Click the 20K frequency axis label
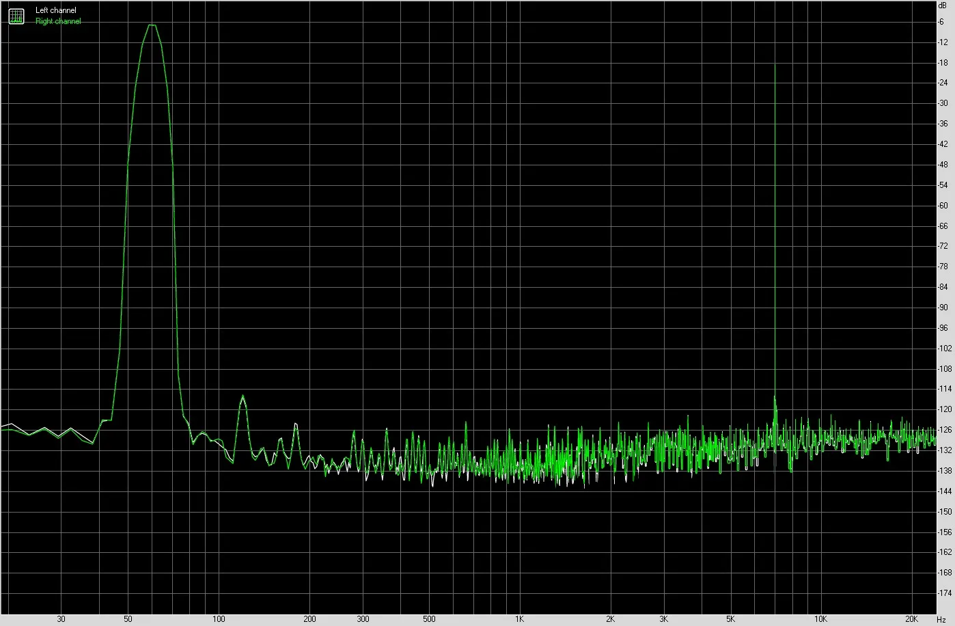 pos(912,619)
